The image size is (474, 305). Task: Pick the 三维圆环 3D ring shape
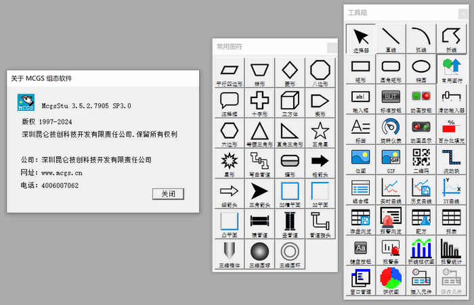pyautogui.click(x=290, y=254)
